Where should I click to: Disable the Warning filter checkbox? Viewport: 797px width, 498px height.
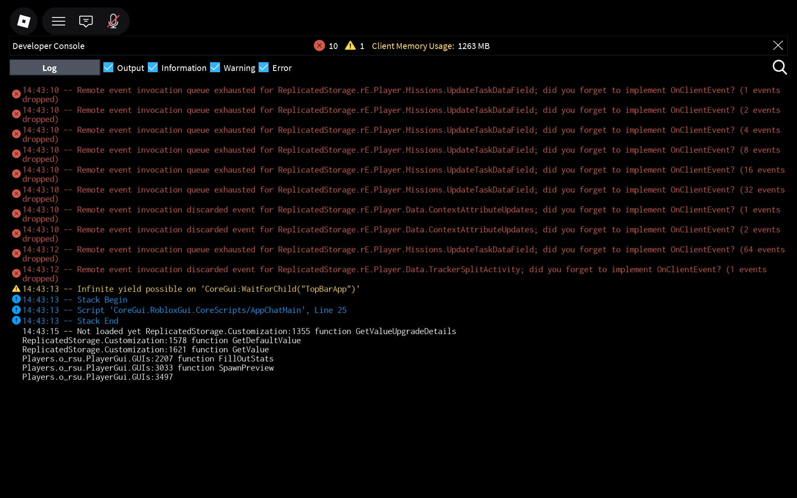coord(215,68)
